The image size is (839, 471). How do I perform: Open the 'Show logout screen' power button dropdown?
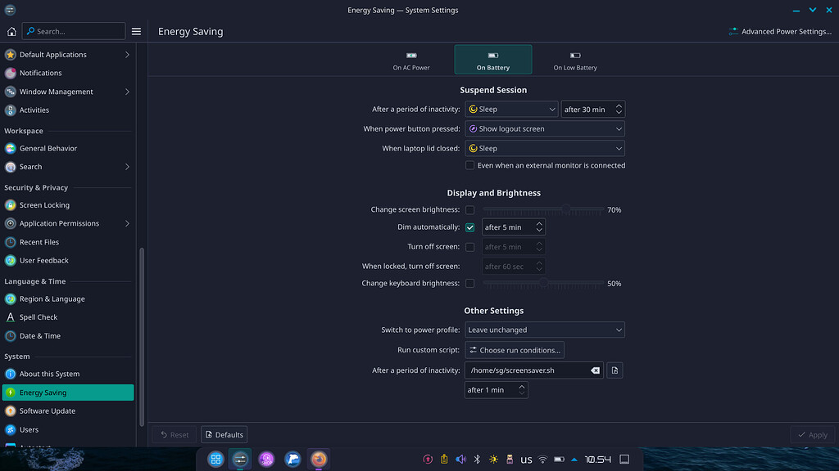545,128
